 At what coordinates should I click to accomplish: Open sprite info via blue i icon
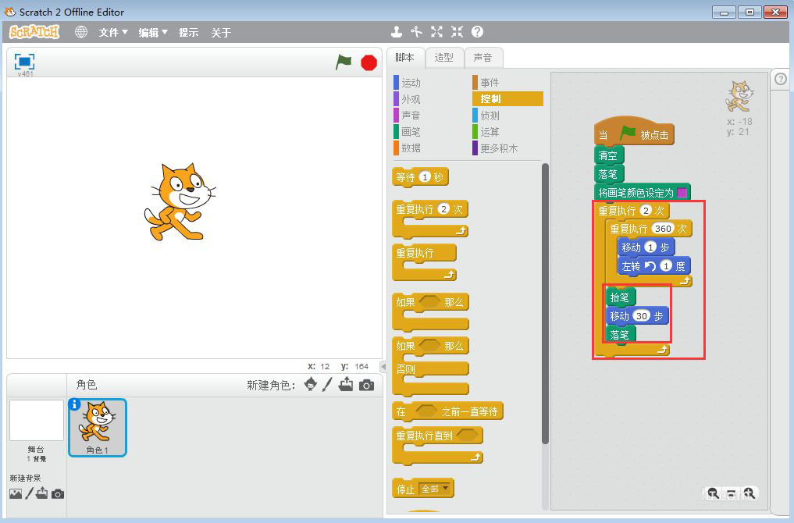point(74,404)
